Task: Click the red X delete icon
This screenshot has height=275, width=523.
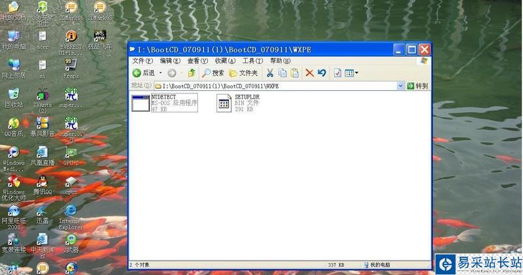Action: [x=309, y=73]
